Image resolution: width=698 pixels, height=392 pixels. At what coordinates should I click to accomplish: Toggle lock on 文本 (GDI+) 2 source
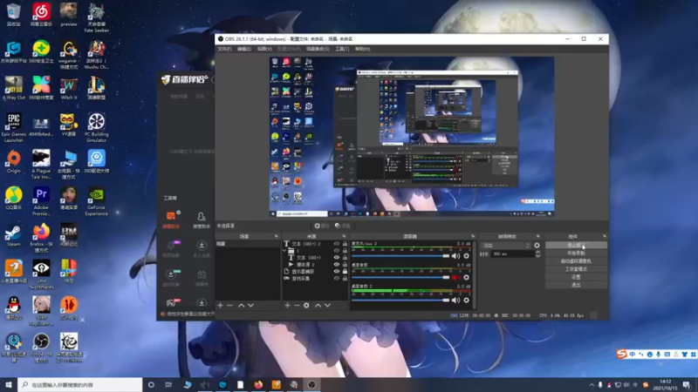point(345,244)
